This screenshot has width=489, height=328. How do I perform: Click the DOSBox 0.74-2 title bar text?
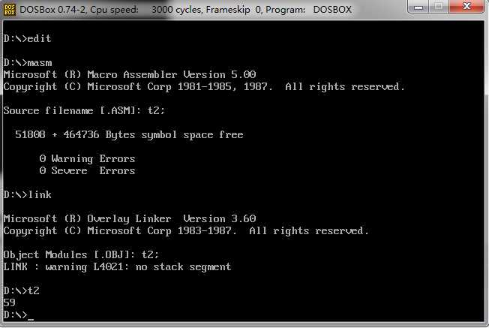pyautogui.click(x=185, y=10)
